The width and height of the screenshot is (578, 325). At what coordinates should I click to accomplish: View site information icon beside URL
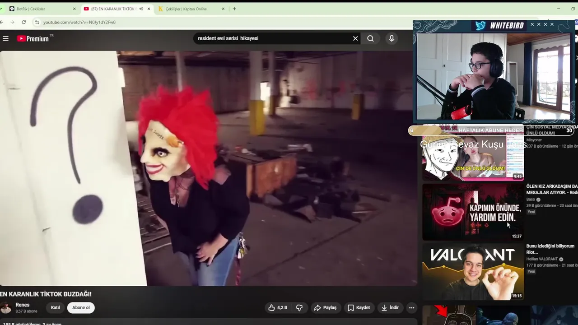(x=37, y=22)
